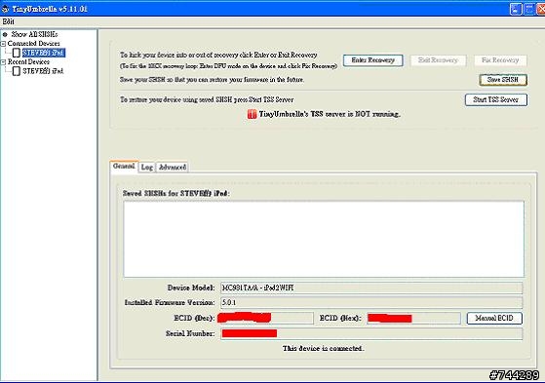Collapse the Connected Devices tree node
This screenshot has height=383, width=545.
pos(3,44)
